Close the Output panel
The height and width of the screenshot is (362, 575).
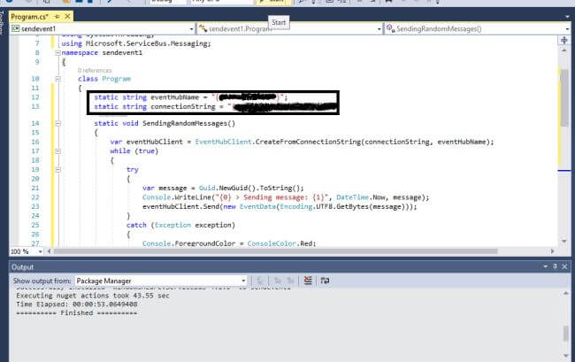[x=564, y=266]
